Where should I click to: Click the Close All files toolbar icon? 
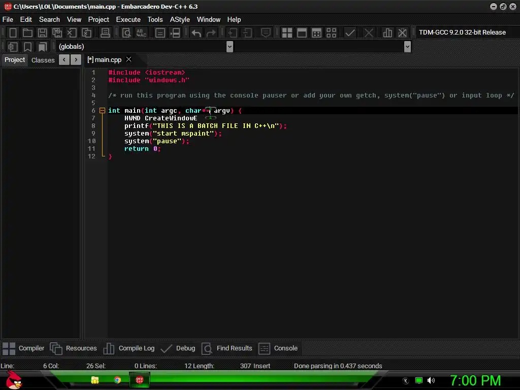point(86,33)
